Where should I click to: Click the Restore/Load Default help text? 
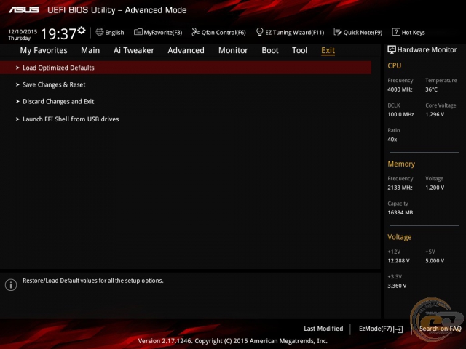coord(93,281)
